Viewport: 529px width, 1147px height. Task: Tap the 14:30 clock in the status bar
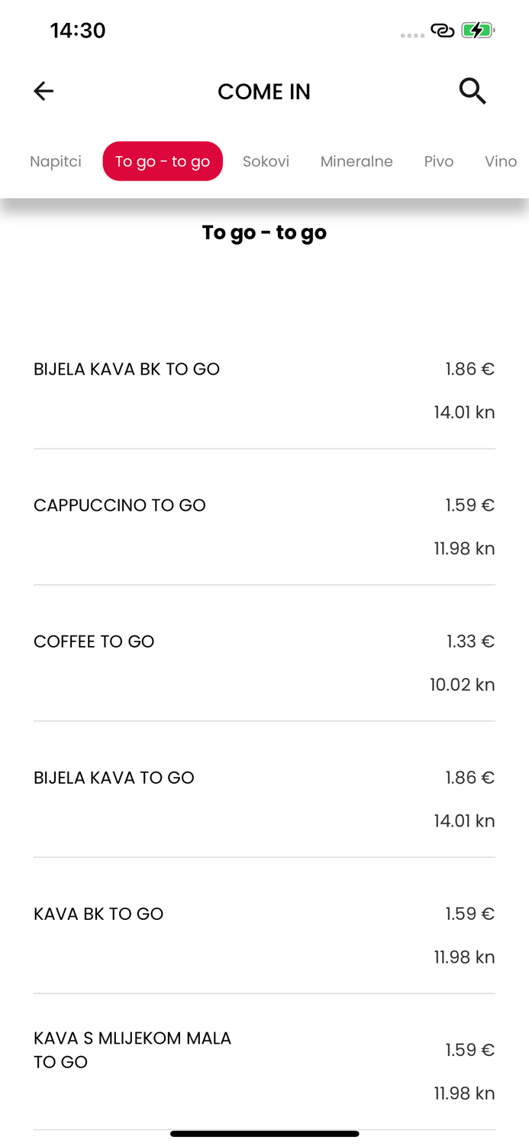tap(78, 31)
